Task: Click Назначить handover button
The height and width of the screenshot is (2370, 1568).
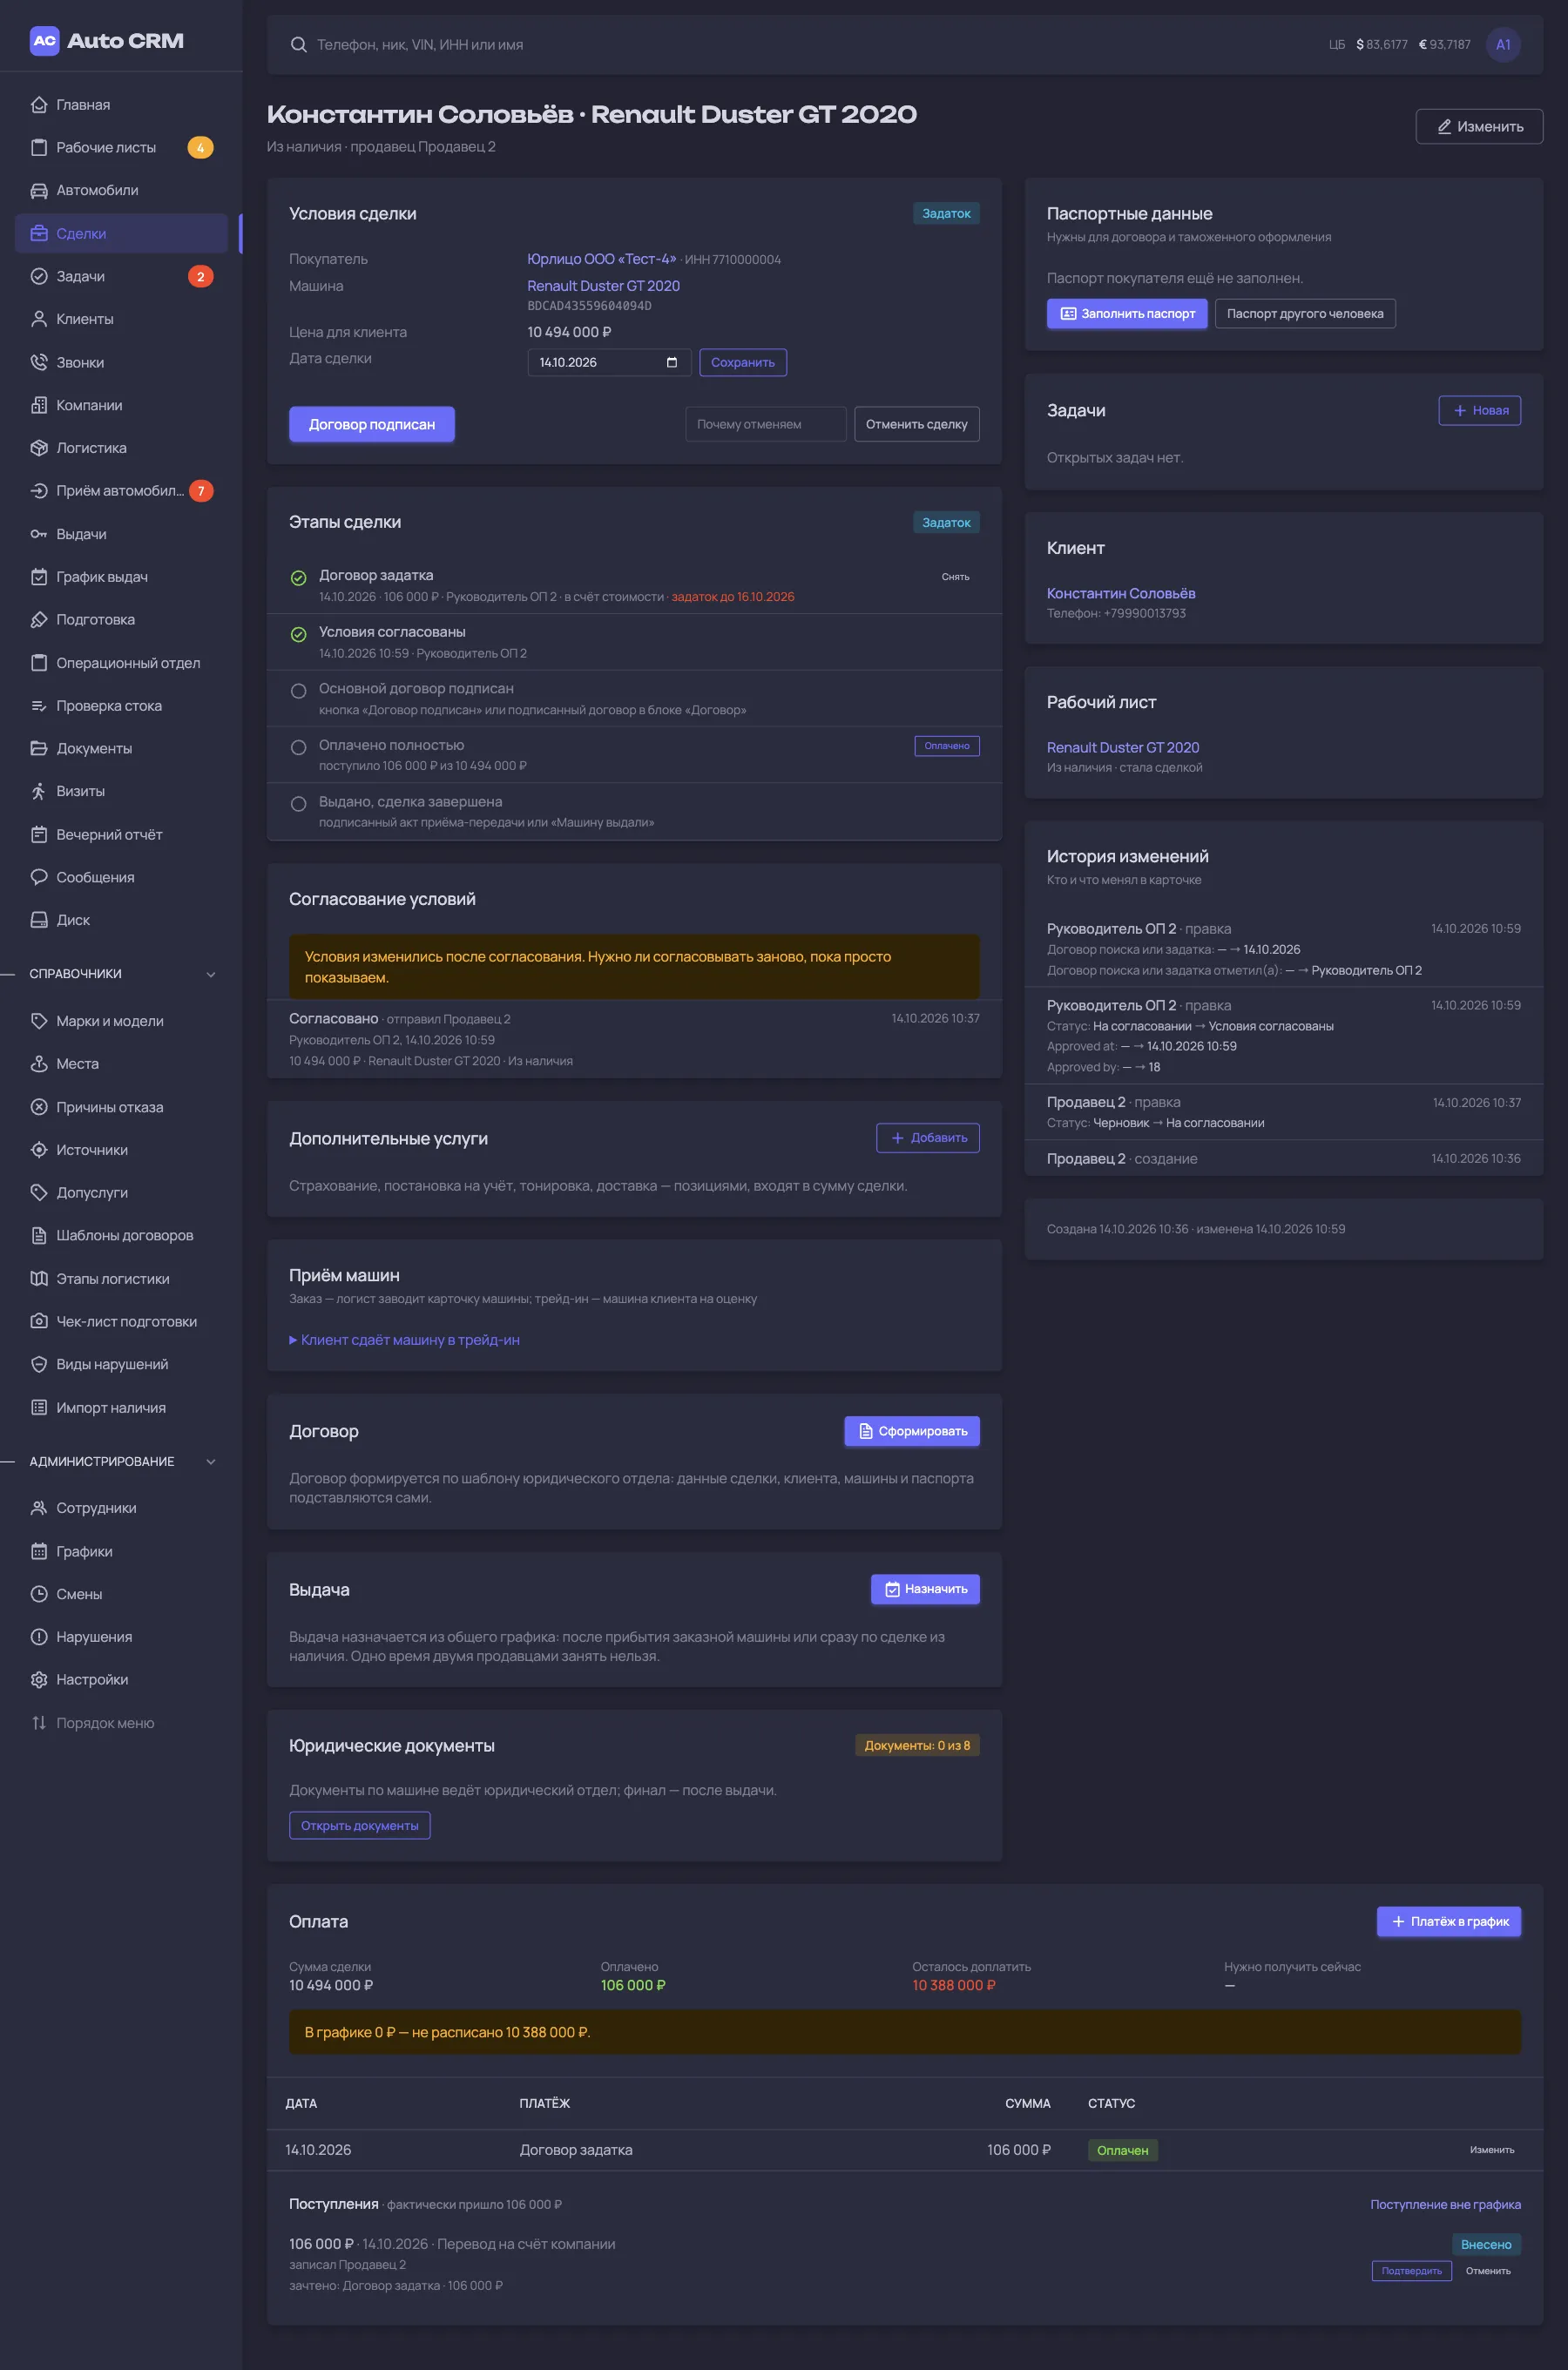Action: click(x=925, y=1590)
